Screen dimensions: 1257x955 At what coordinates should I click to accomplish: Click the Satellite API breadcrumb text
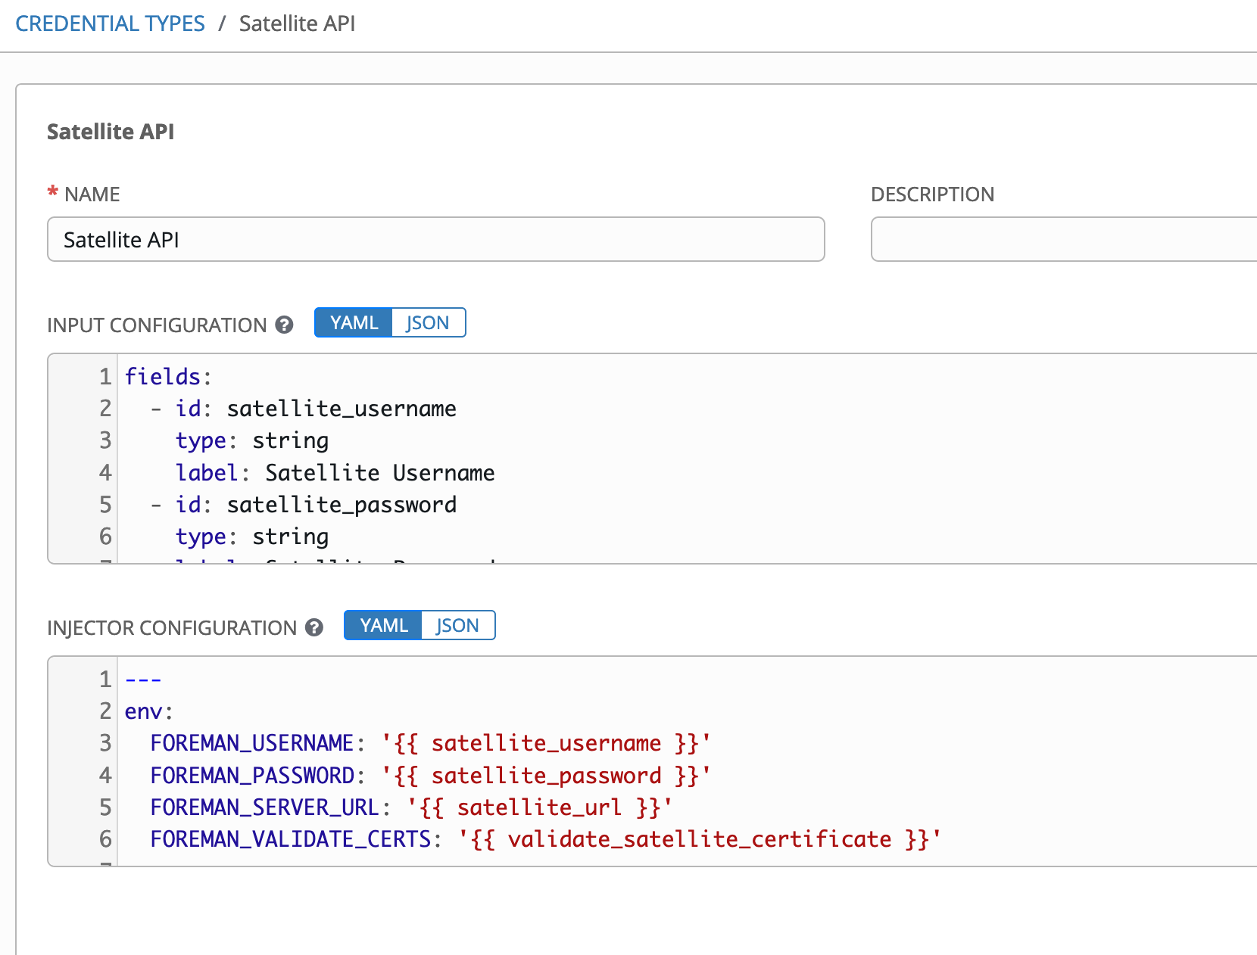pos(297,23)
